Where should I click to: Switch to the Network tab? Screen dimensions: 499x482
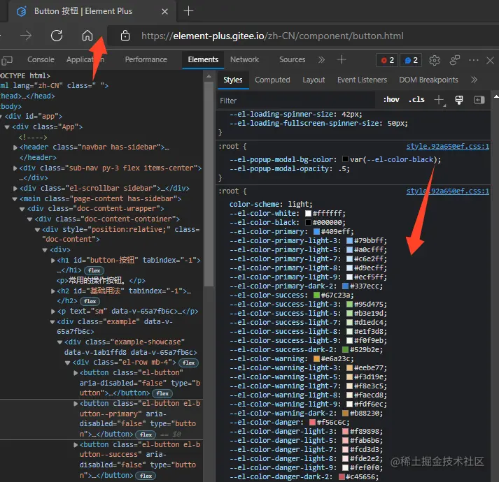coord(244,60)
